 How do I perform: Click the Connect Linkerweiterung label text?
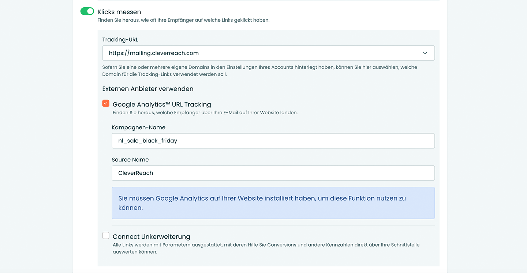(x=151, y=236)
